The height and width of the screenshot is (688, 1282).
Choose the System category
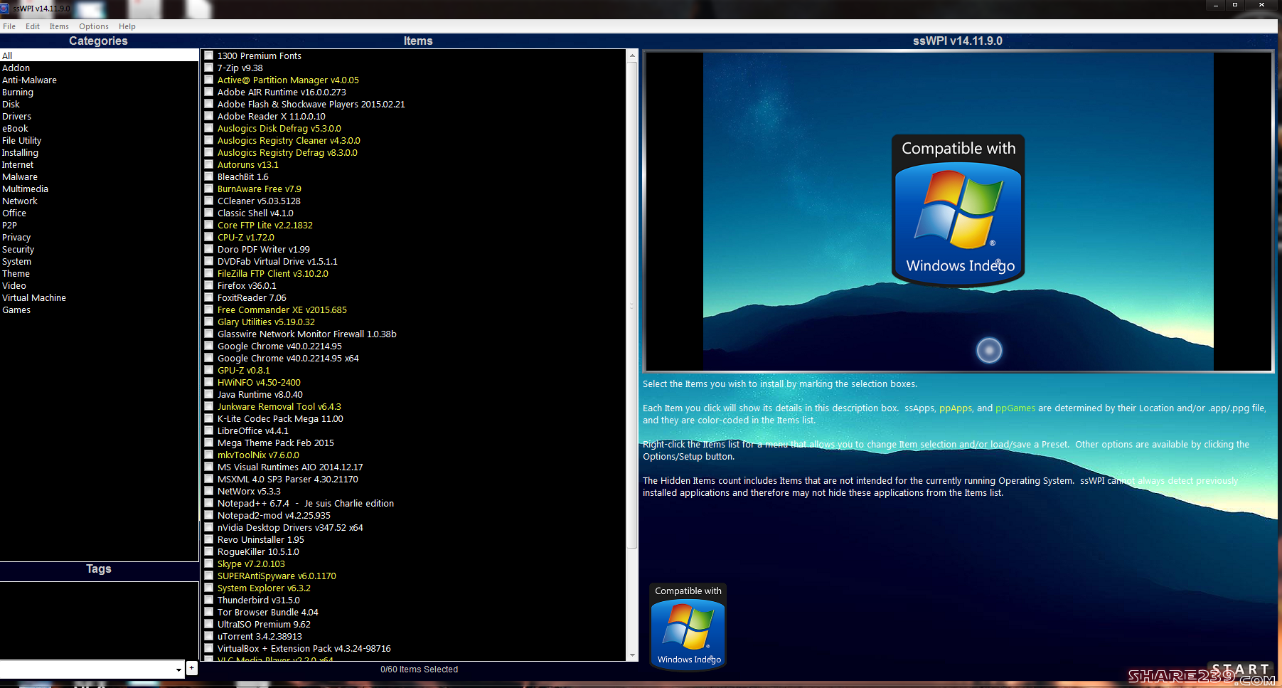(x=16, y=261)
